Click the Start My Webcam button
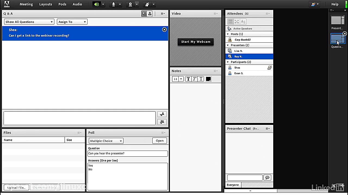 [196, 42]
